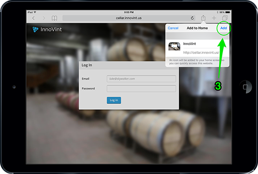This screenshot has height=174, width=258.
Task: Tap the cellar.innovint.us address bar
Action: [x=129, y=18]
